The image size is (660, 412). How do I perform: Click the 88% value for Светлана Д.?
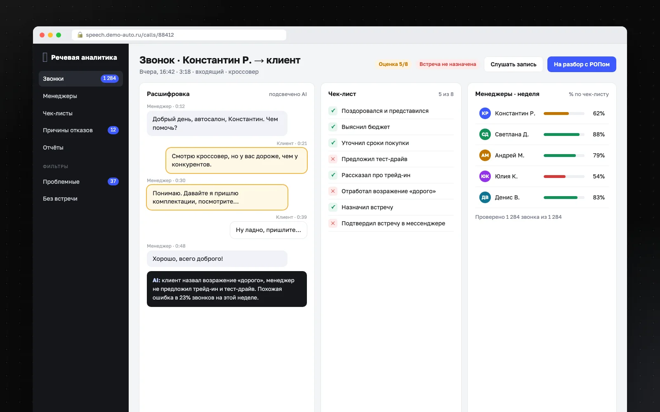point(599,134)
